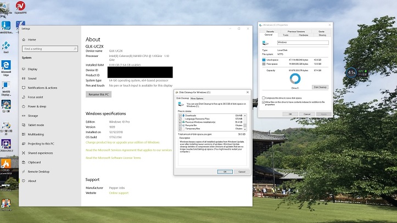Click scroll-down arrow in Files to delete list
The image size is (397, 223).
pyautogui.click(x=245, y=129)
